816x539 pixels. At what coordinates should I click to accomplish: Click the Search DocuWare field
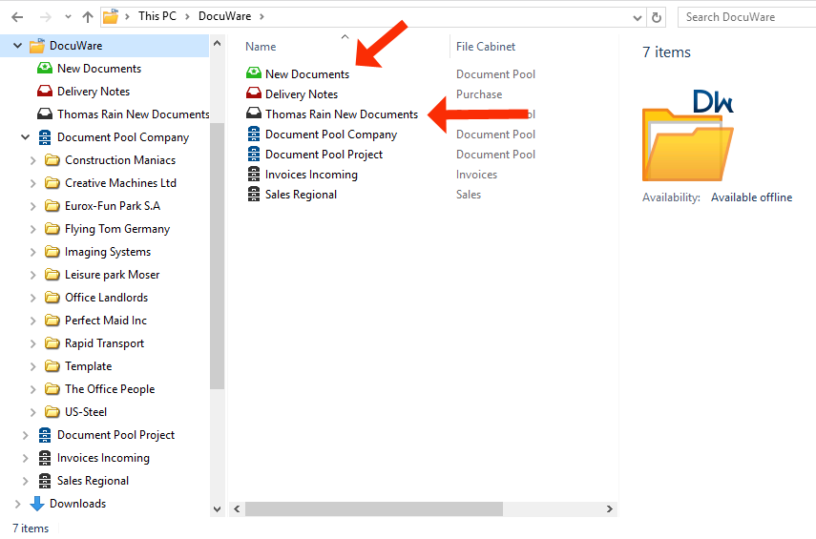tap(746, 17)
